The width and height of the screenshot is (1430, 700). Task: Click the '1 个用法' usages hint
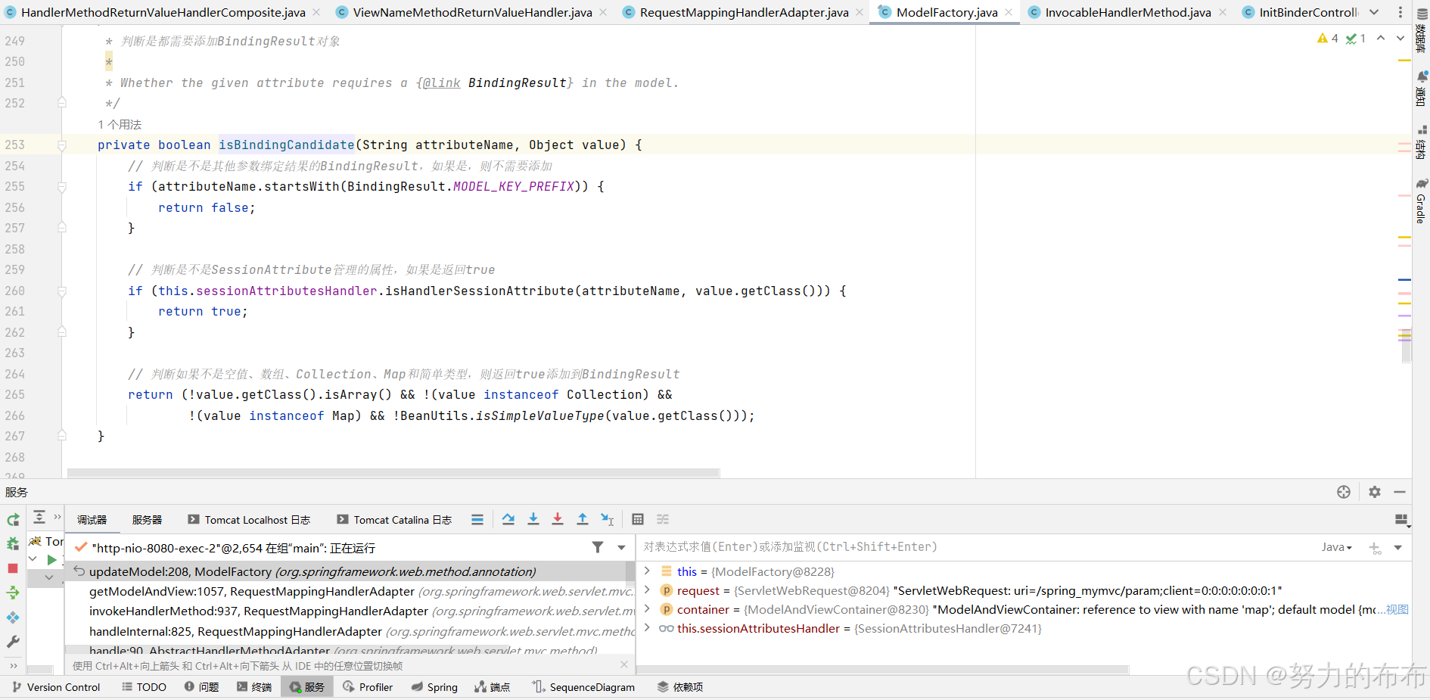point(120,124)
